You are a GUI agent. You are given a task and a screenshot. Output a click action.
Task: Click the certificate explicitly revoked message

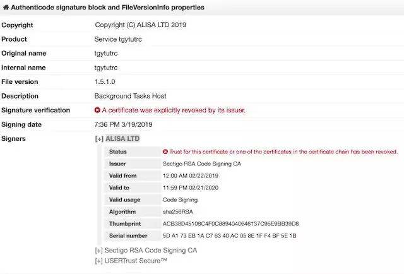(174, 110)
